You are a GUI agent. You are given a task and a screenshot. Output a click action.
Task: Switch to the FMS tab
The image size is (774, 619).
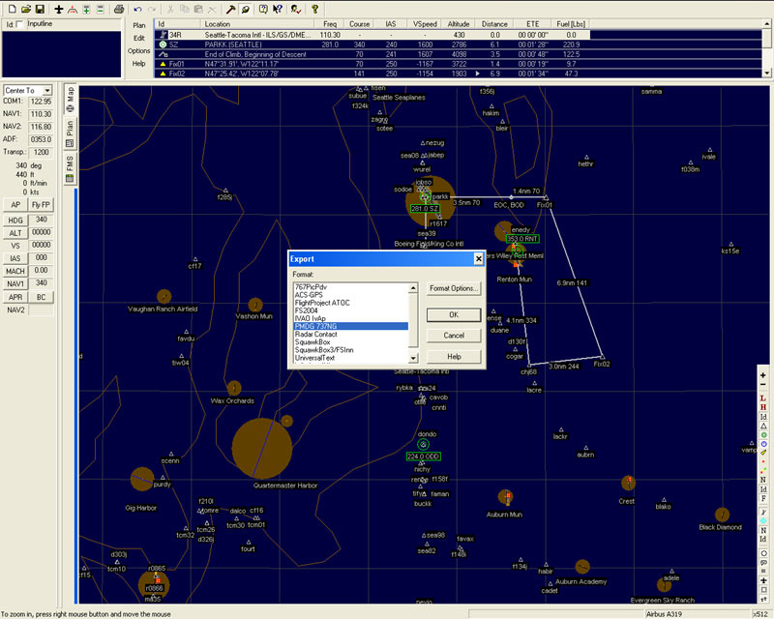click(x=70, y=164)
